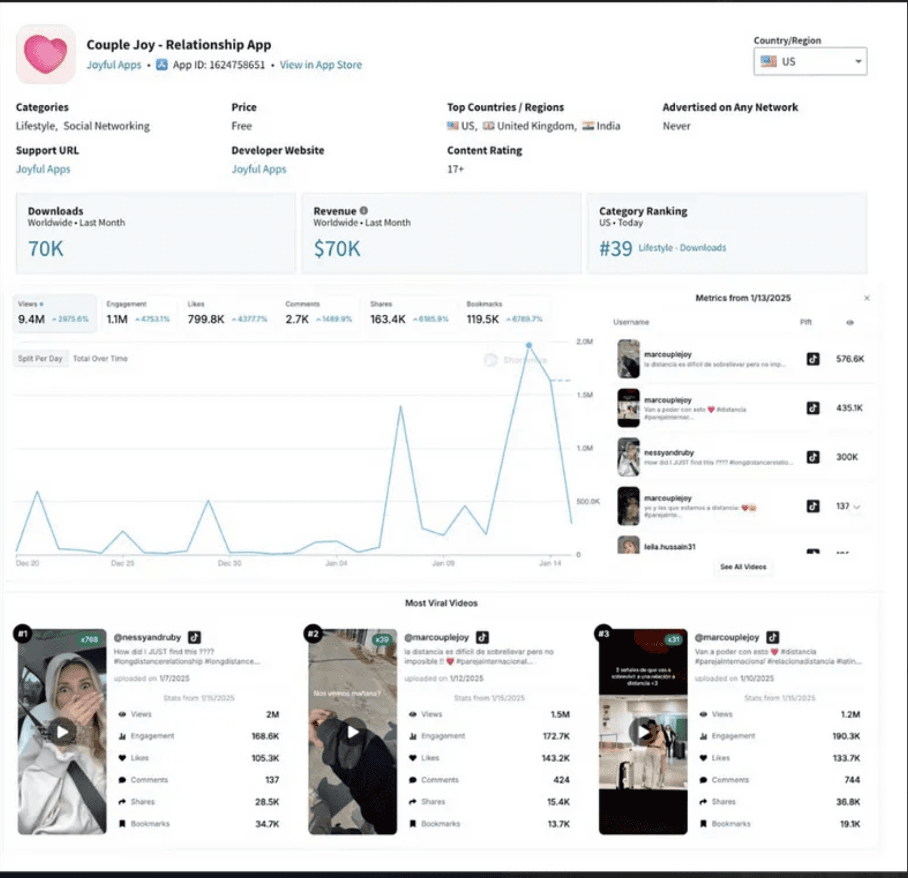The image size is (908, 878).
Task: Click TikTok icon next to #3 @marcouplejoy video
Action: (x=773, y=637)
